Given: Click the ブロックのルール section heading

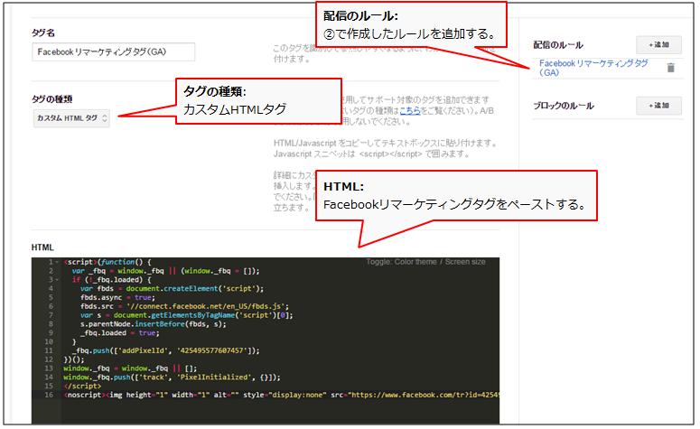Looking at the screenshot, I should (x=564, y=106).
